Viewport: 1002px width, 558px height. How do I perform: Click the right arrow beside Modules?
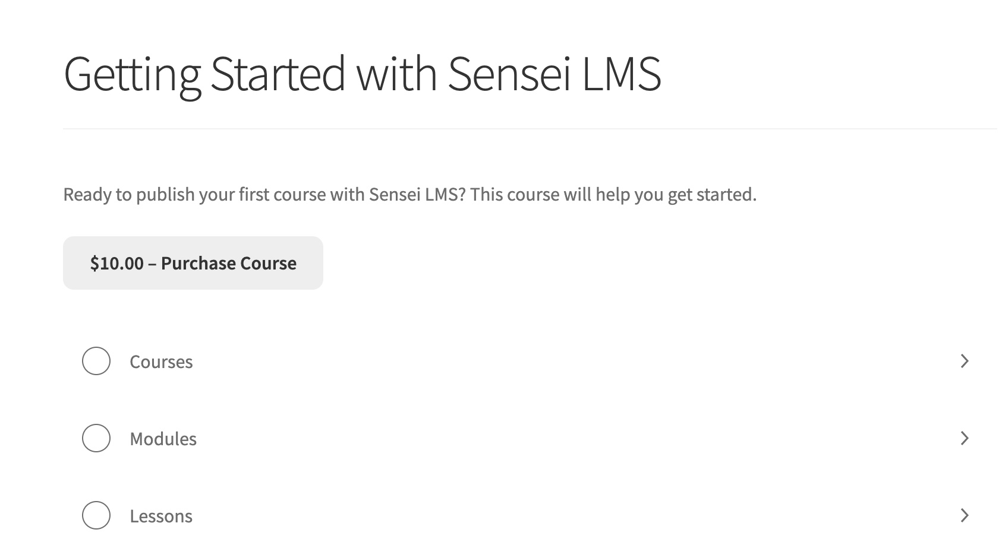pos(966,439)
